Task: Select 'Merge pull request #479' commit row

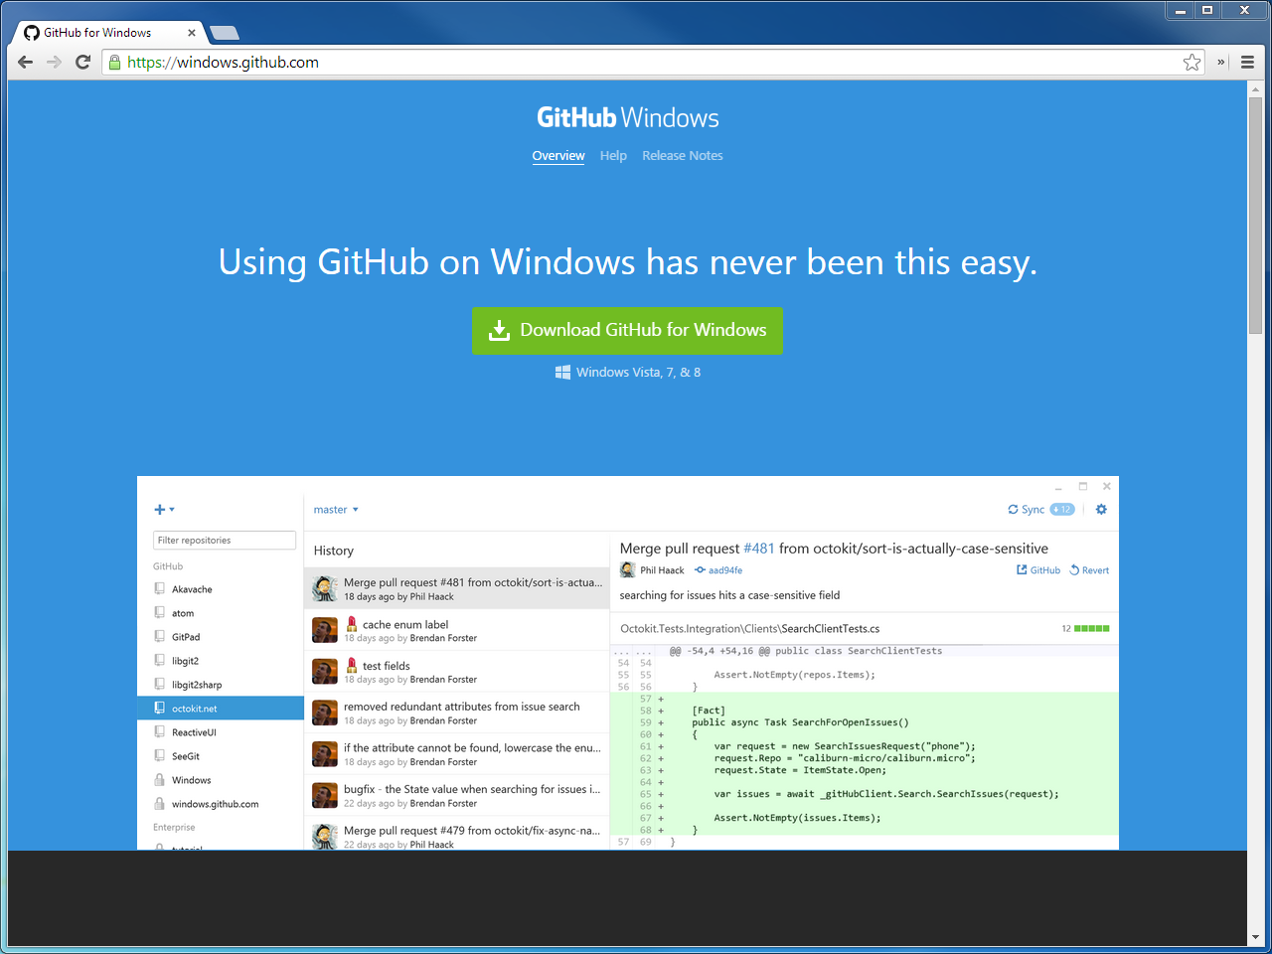Action: tap(457, 835)
